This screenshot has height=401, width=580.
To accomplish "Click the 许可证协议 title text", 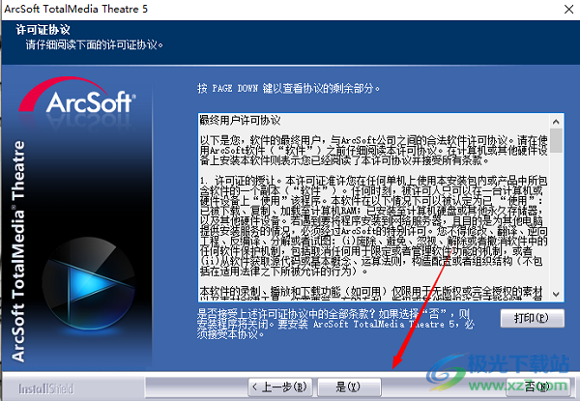I will pos(43,30).
